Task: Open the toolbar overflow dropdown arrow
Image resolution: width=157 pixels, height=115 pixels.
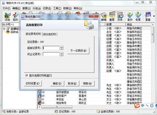Action: 154,16
